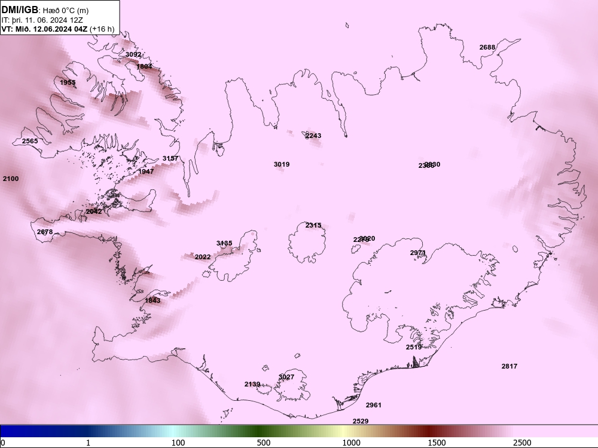Click the 1000 mark on color scale
This screenshot has height=448, width=598.
point(351,443)
